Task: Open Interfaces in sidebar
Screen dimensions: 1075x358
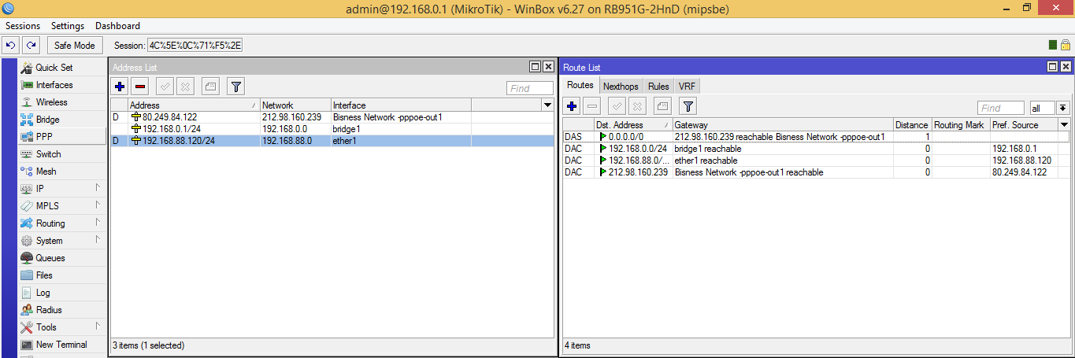Action: point(62,85)
